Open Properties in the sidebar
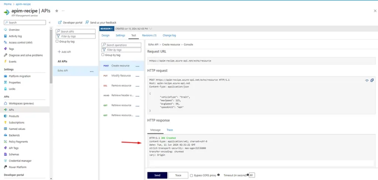Screen dimensions: 378x180 15,82
